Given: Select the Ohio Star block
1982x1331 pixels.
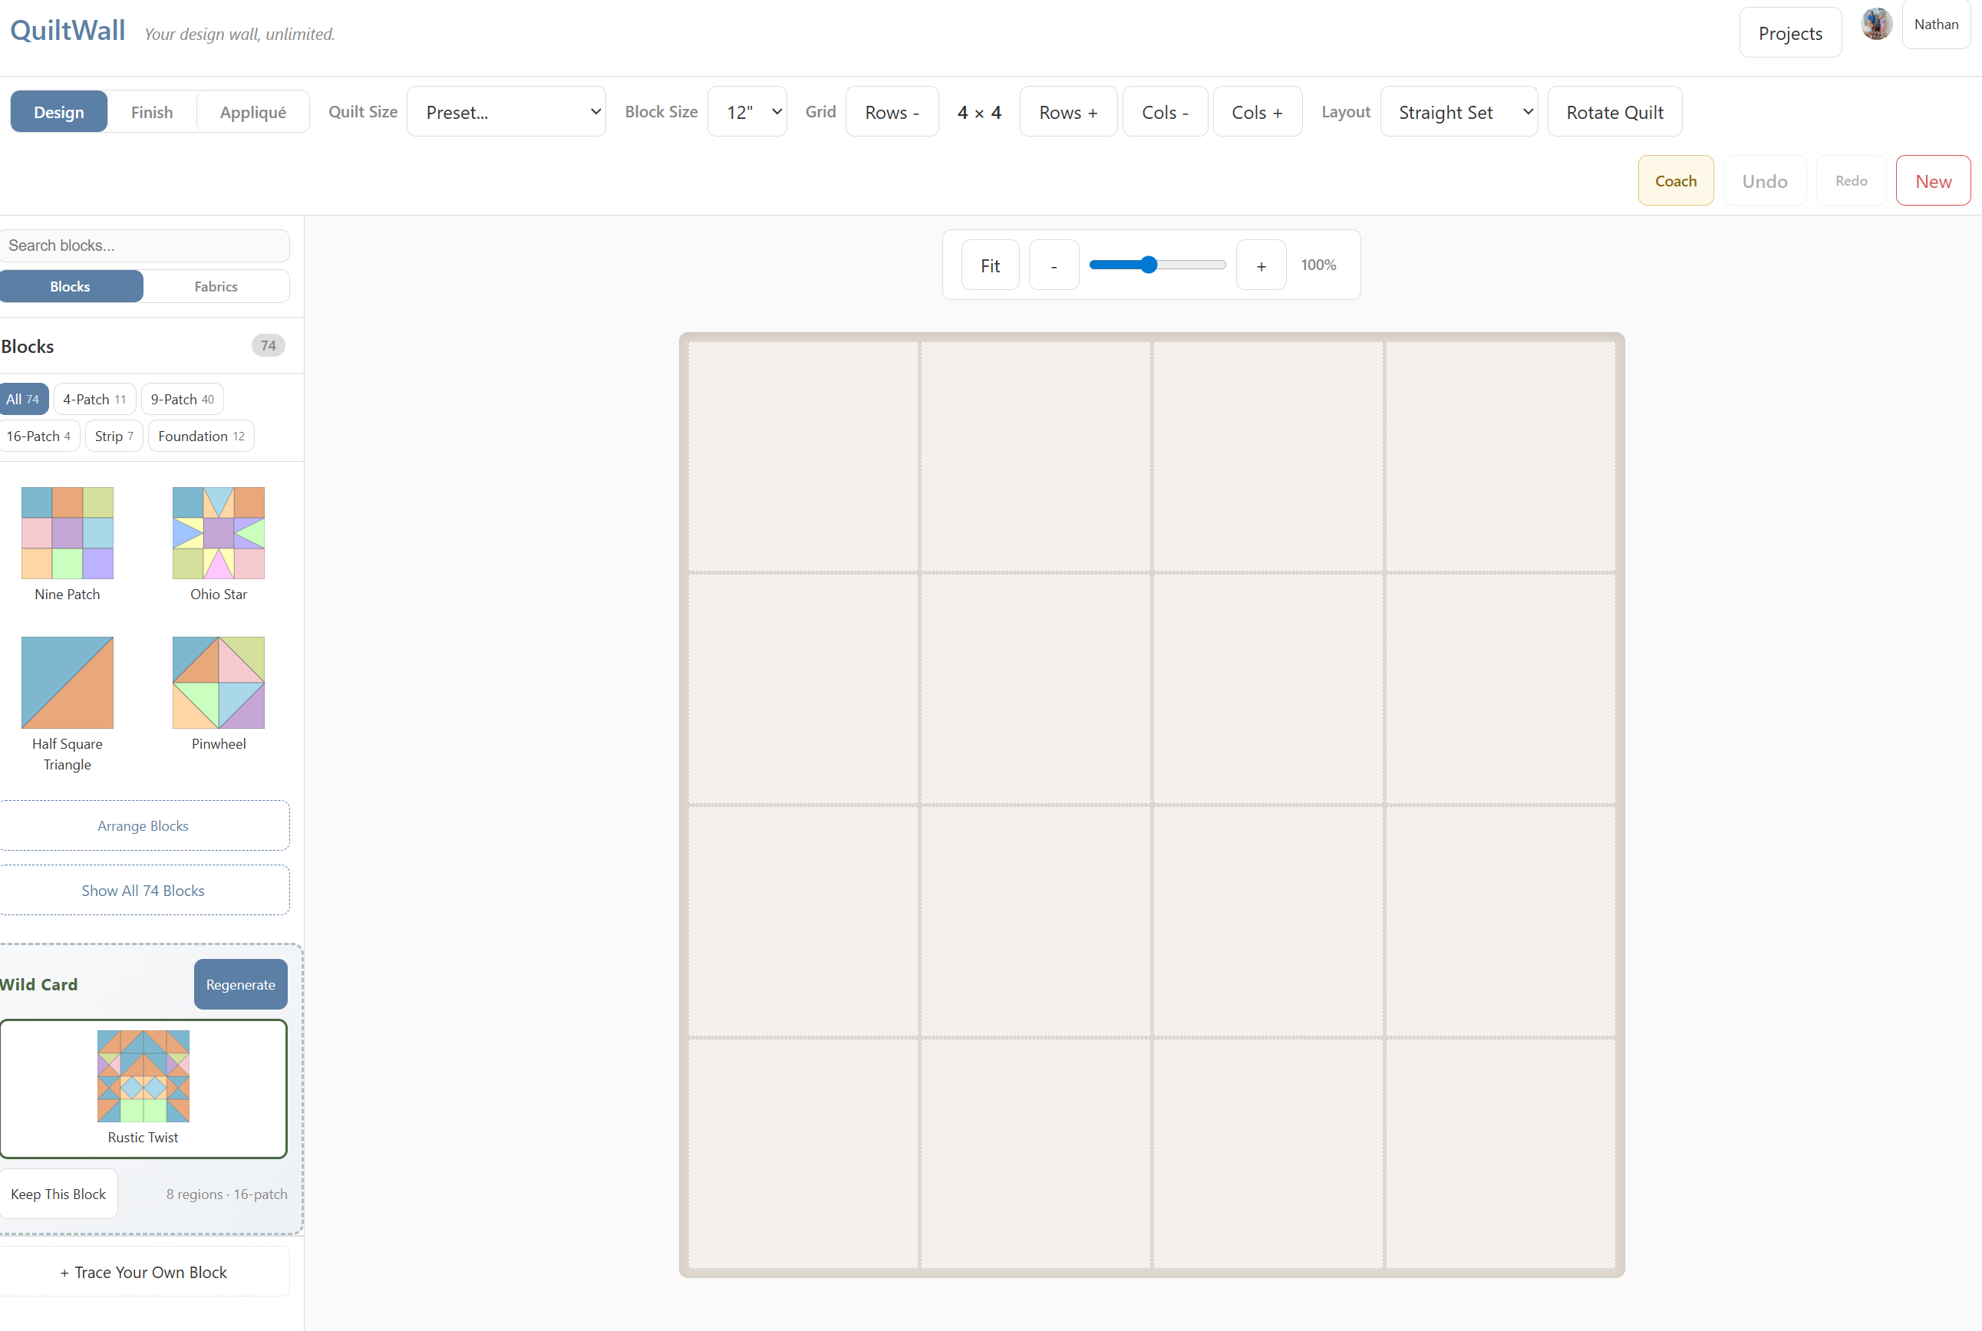Looking at the screenshot, I should point(218,532).
